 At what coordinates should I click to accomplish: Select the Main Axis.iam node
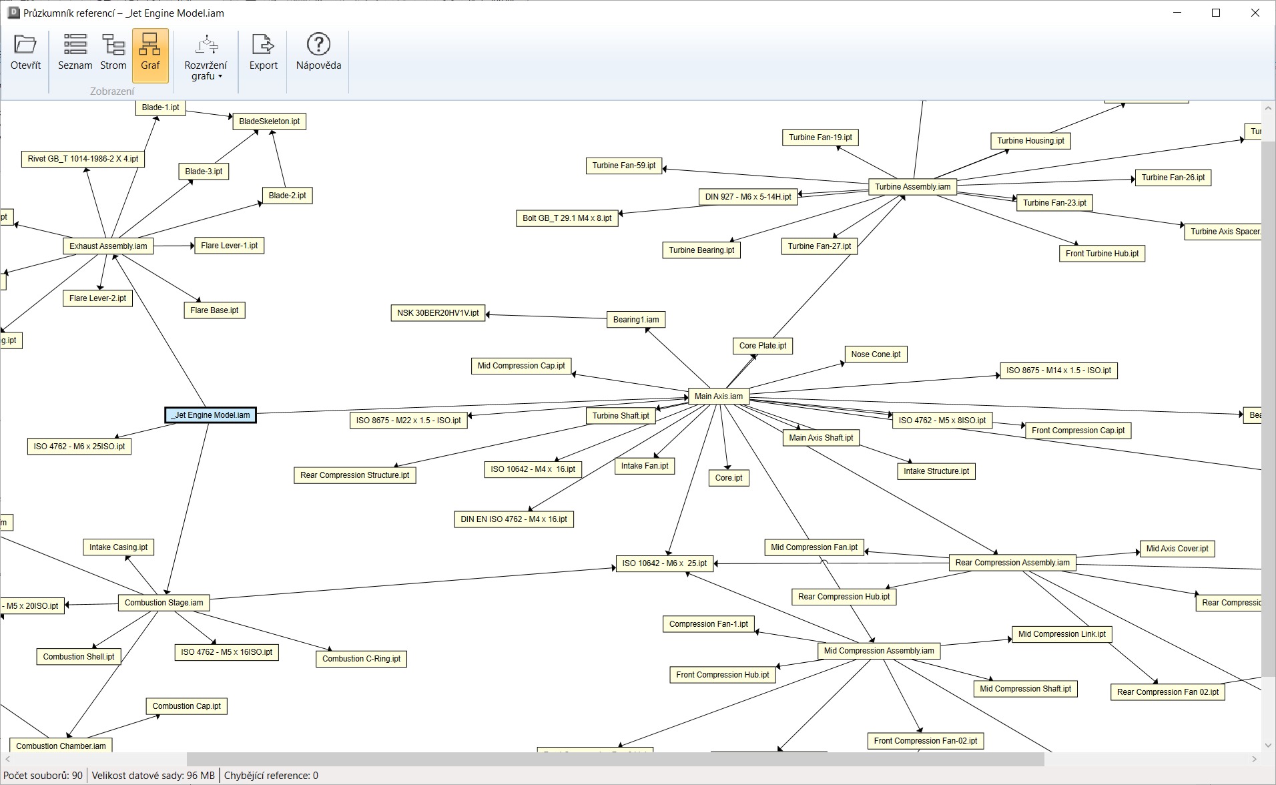[x=718, y=397]
